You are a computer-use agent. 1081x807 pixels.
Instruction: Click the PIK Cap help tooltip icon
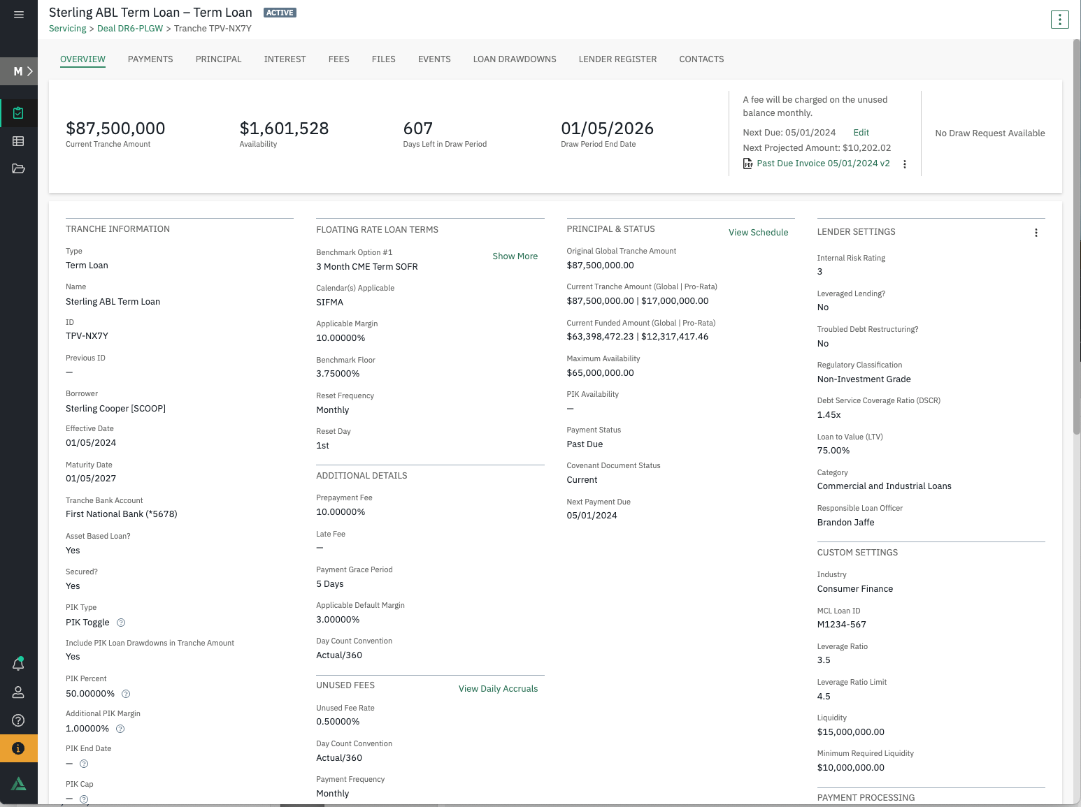(x=84, y=799)
